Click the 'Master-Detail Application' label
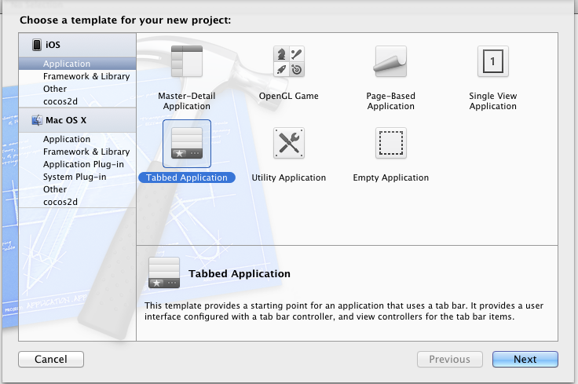Screen dimensions: 578x384 (x=187, y=101)
